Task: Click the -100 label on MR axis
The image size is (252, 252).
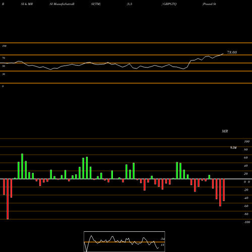Action: (246, 222)
